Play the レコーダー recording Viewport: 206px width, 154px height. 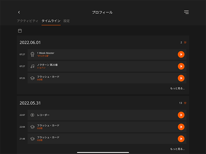click(181, 115)
